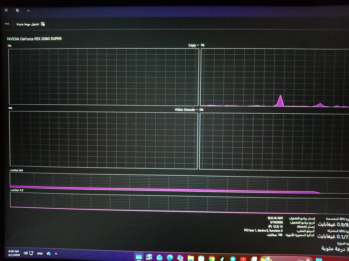
Task: Click the 'إصدار DirectX' label
Action: coord(306,227)
